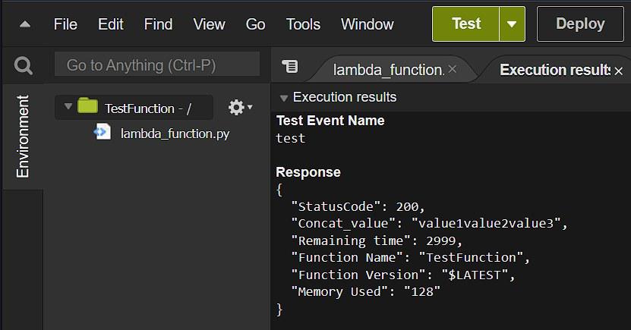The image size is (631, 330).
Task: Click the search magnifier icon
Action: 24,66
